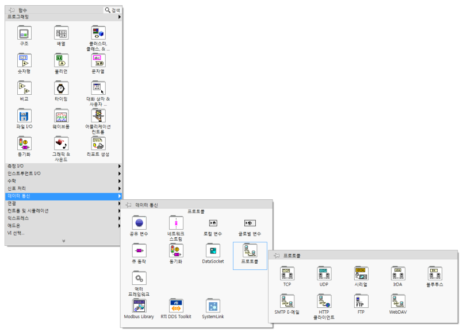
Task: Expand hidden categories with bottom double chevron
Action: click(x=64, y=241)
